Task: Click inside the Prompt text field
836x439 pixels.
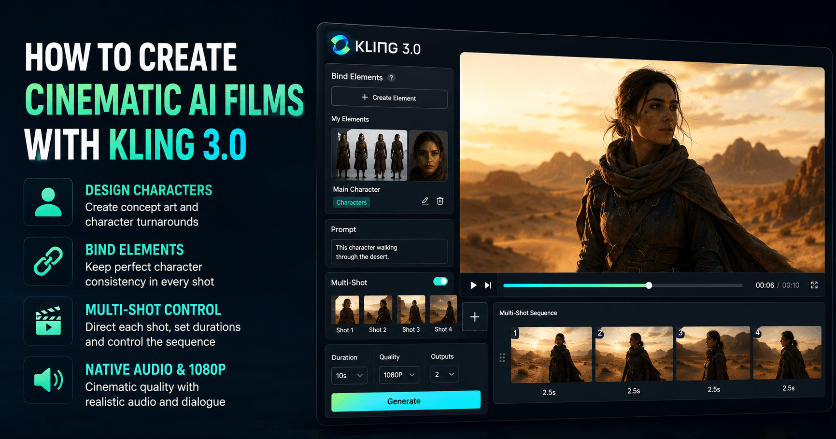Action: (389, 252)
